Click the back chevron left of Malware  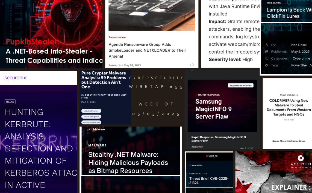click(x=90, y=129)
